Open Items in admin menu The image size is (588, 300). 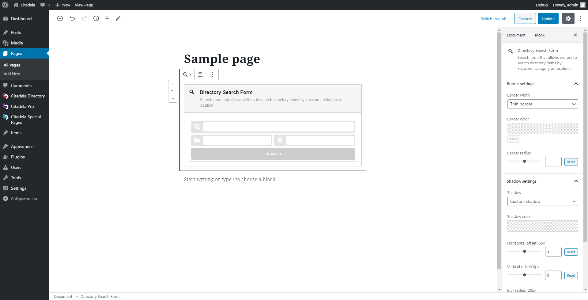click(24, 133)
